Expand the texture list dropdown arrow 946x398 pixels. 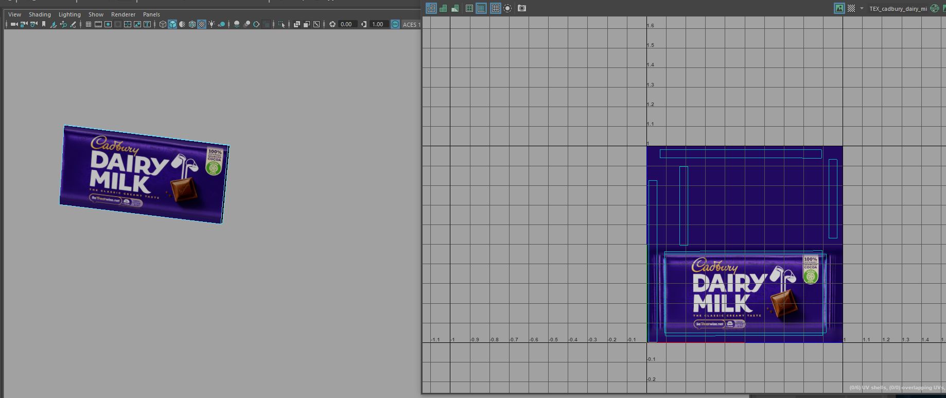coord(862,8)
